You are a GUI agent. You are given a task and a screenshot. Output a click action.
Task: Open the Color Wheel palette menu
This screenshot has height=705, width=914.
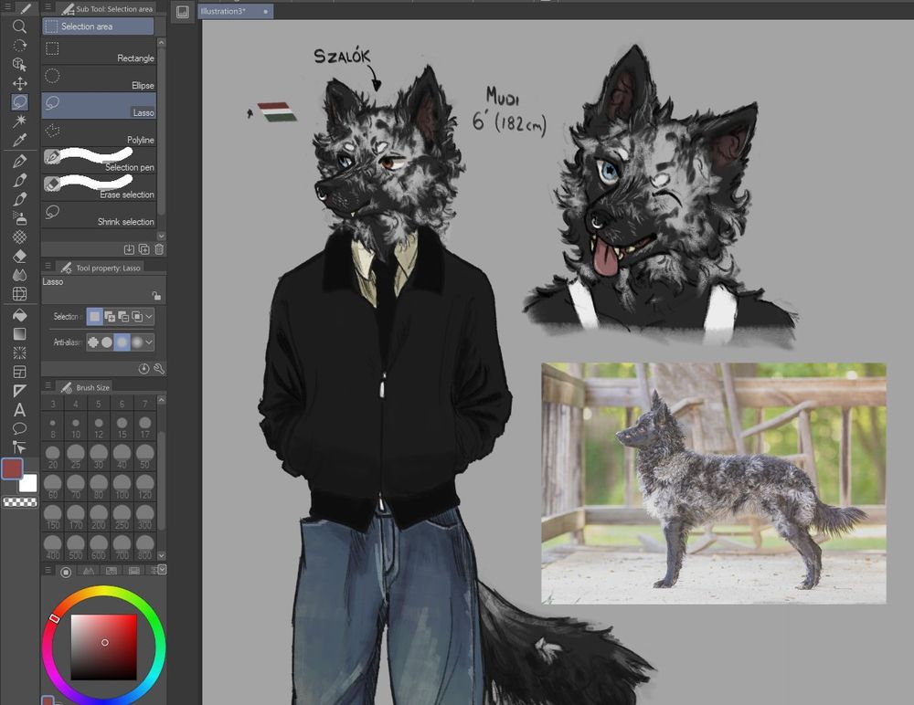point(48,571)
